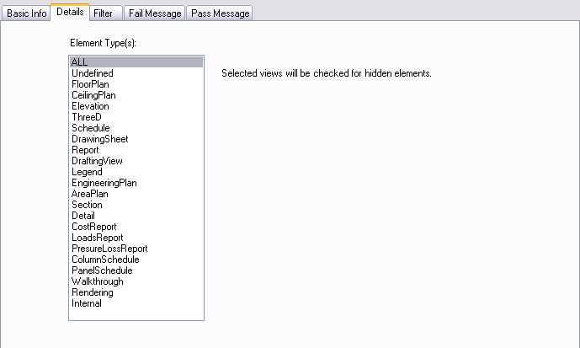Select ALL in the Element Type list

136,62
